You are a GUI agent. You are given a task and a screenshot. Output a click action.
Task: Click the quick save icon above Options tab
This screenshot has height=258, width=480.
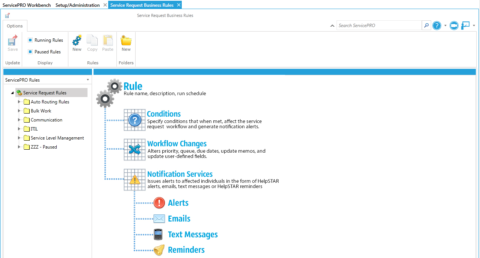click(7, 15)
